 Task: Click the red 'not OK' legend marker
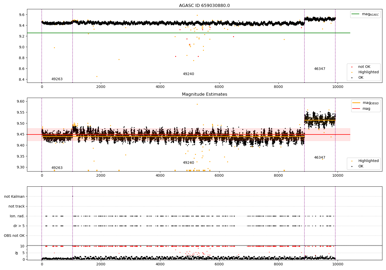(352, 67)
